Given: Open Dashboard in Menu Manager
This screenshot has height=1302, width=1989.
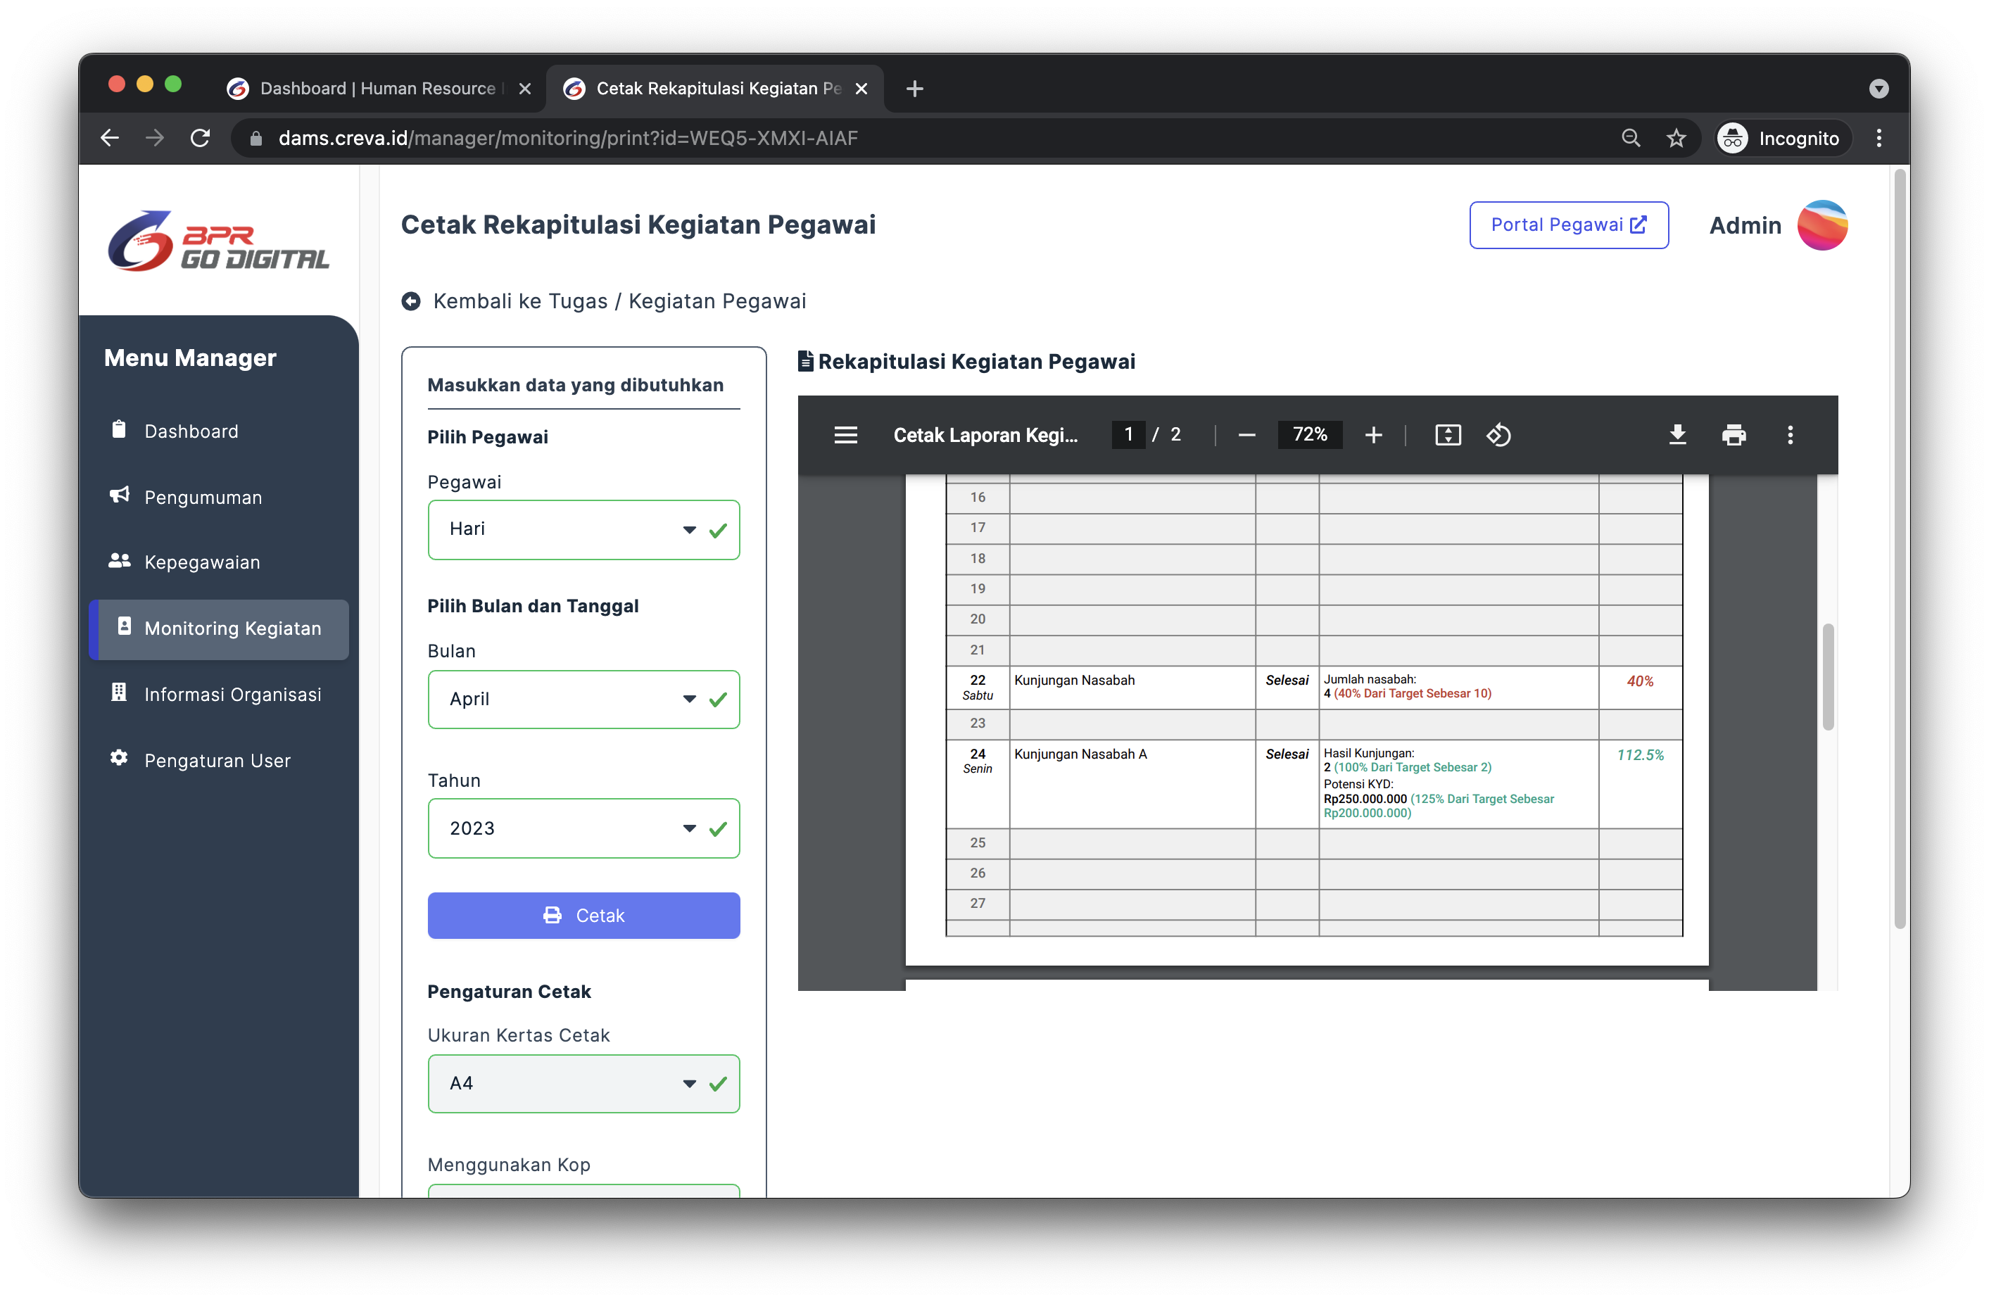Looking at the screenshot, I should (191, 431).
